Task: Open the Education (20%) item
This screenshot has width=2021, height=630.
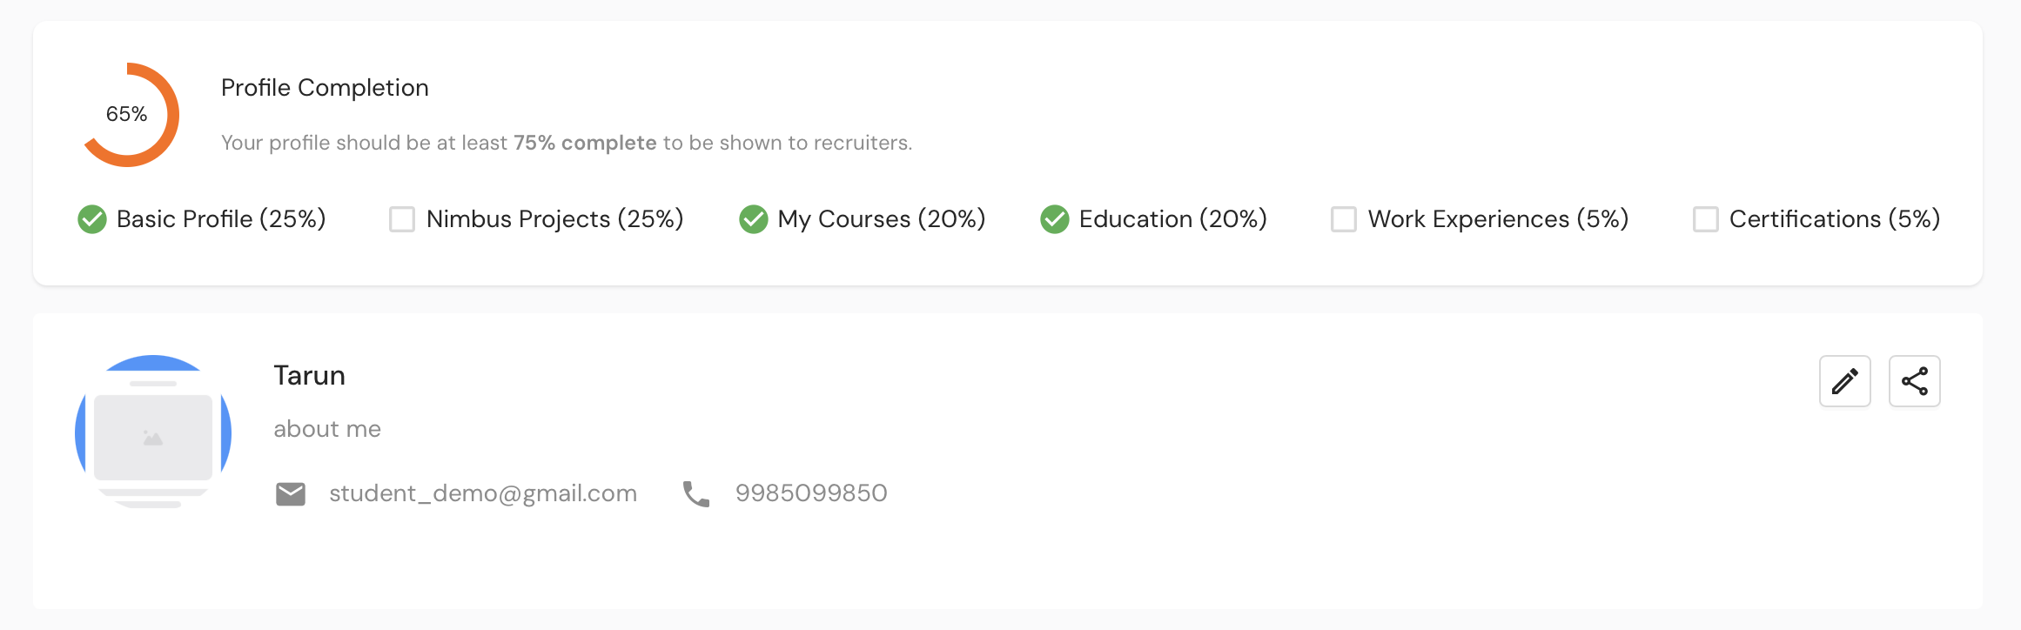Action: [1172, 219]
